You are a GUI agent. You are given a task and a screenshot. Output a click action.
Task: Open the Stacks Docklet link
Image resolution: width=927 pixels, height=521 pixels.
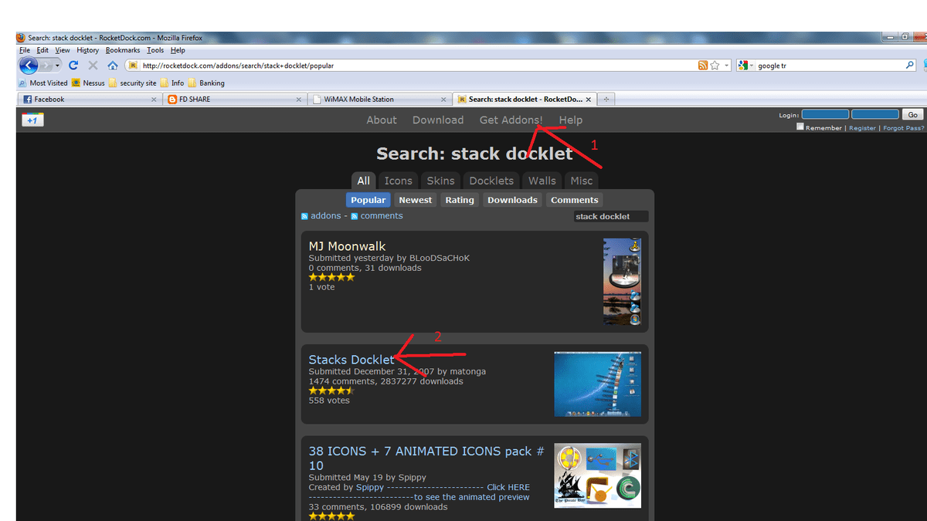coord(351,359)
